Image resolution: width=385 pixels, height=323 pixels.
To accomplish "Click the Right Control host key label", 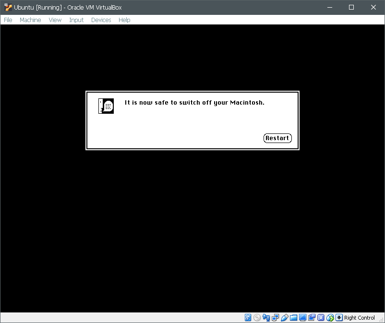I will tap(359, 318).
